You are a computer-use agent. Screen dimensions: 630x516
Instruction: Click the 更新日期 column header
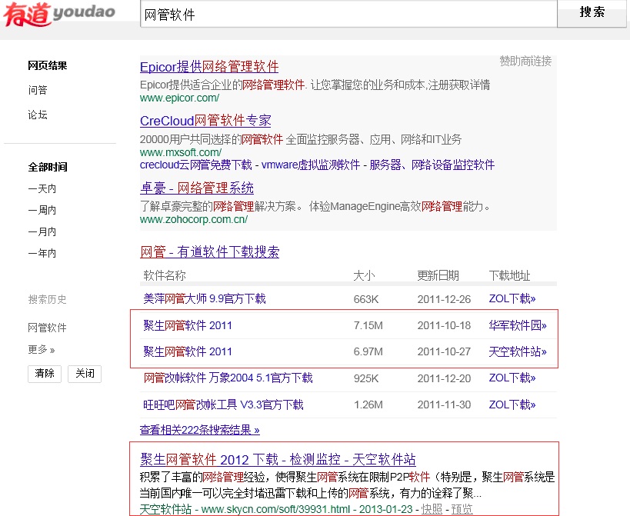(438, 275)
